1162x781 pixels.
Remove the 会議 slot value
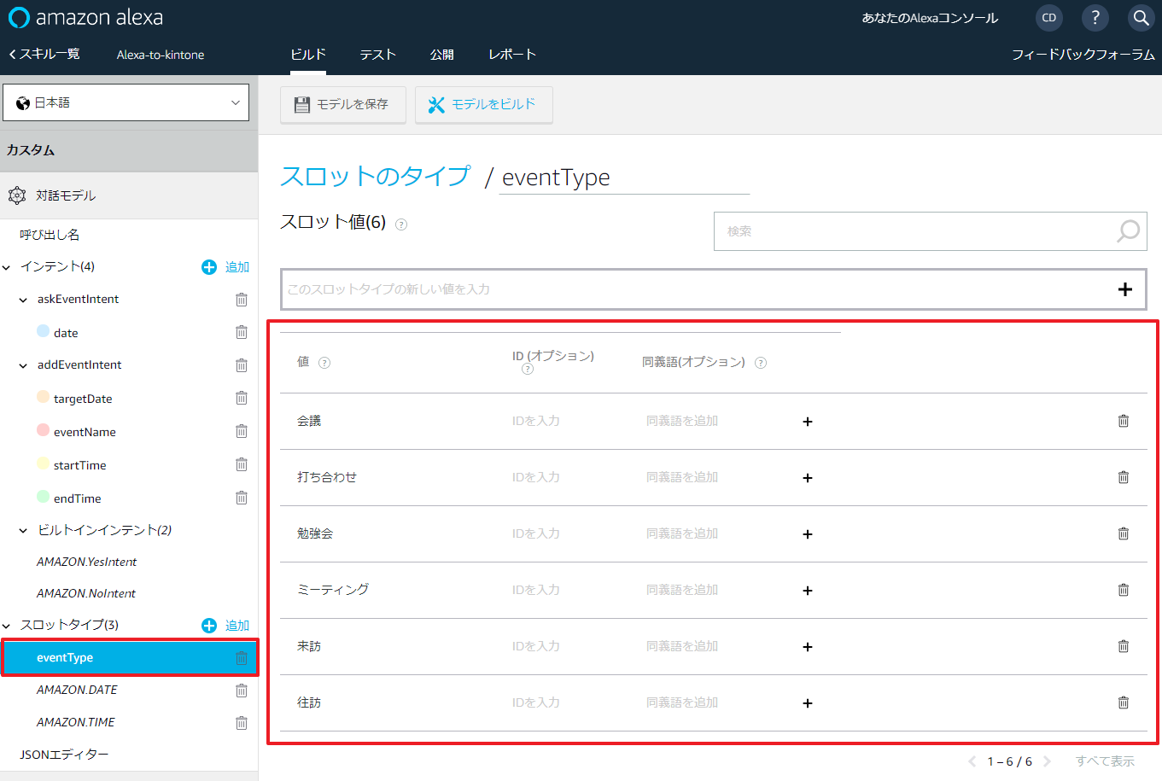coord(1124,421)
